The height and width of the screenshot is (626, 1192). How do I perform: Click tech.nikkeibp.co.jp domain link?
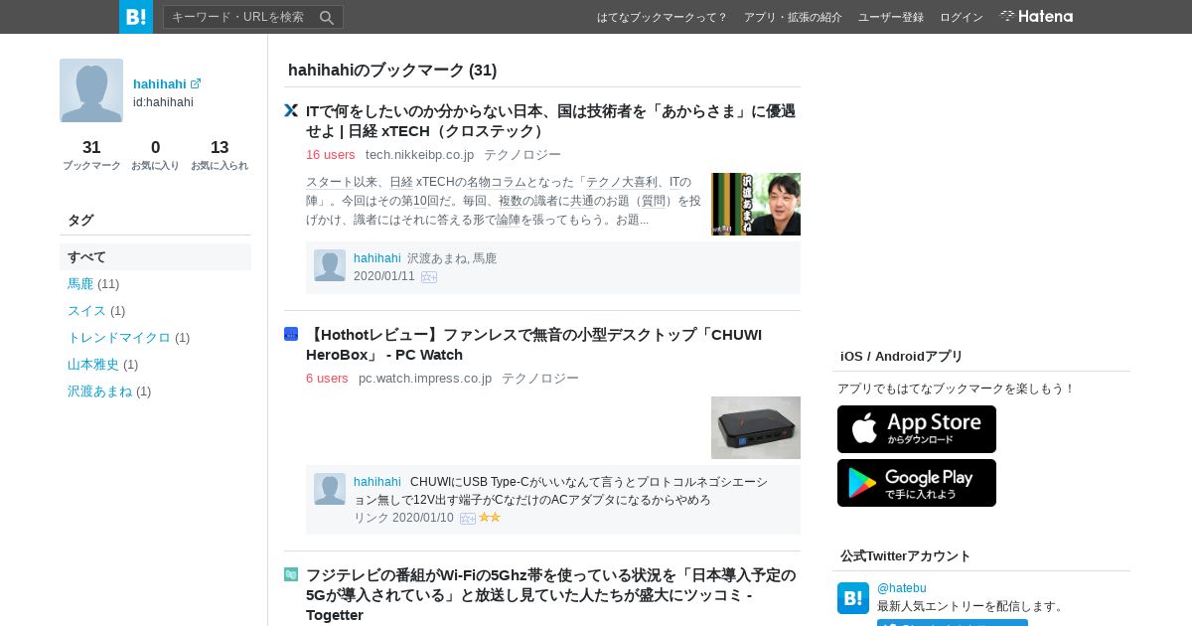click(419, 154)
